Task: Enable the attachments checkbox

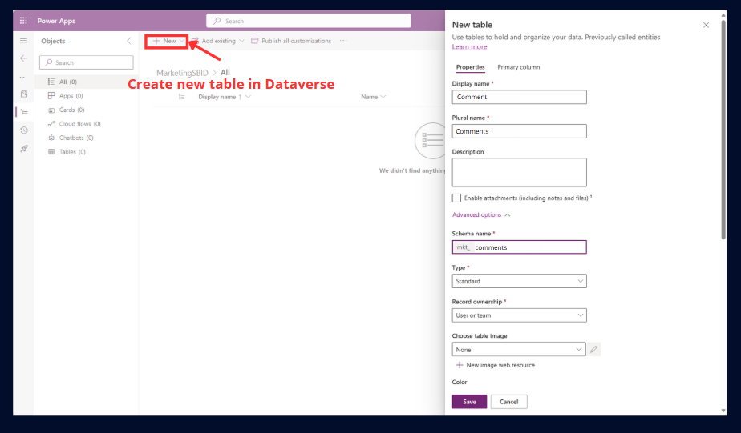Action: tap(456, 198)
